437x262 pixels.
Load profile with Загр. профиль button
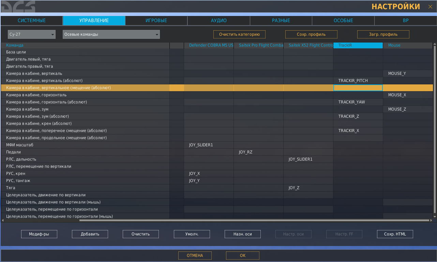(x=383, y=34)
